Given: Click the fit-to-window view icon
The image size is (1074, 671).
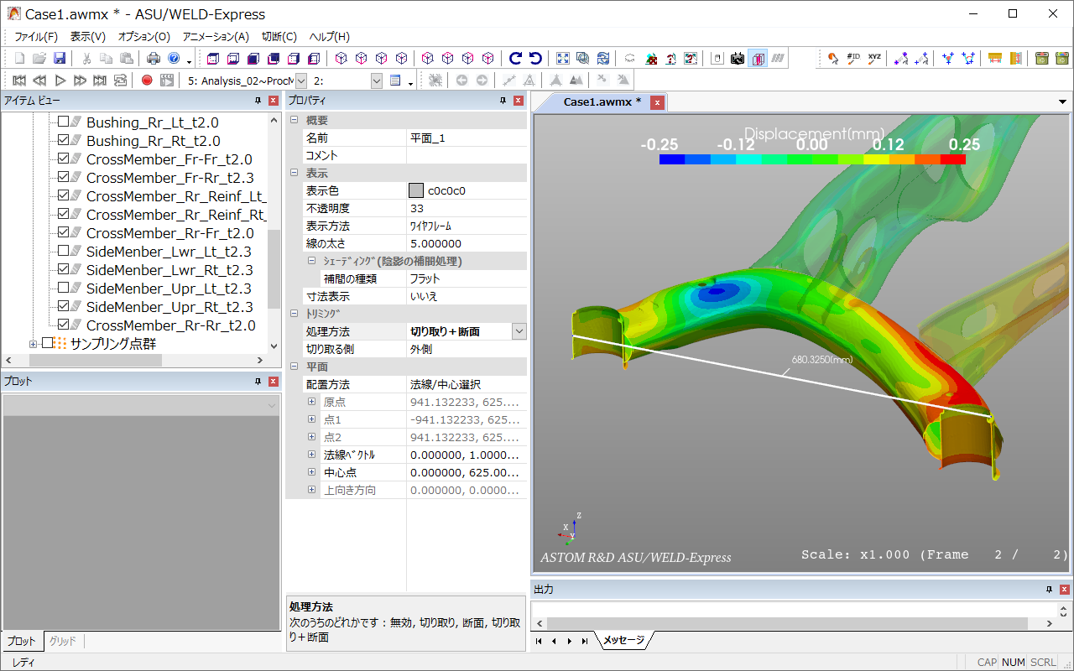Looking at the screenshot, I should click(x=563, y=59).
